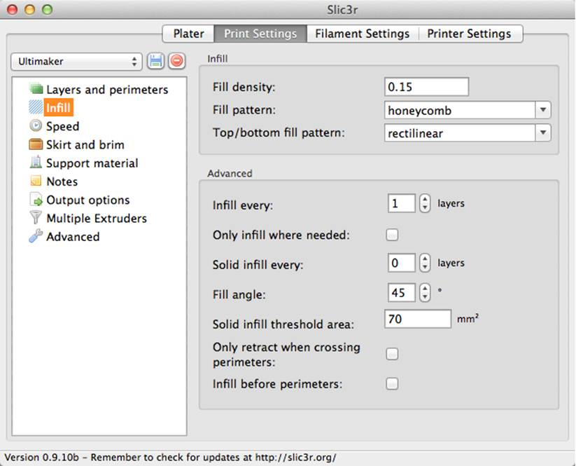
Task: Select the Print Settings tab
Action: pyautogui.click(x=260, y=34)
